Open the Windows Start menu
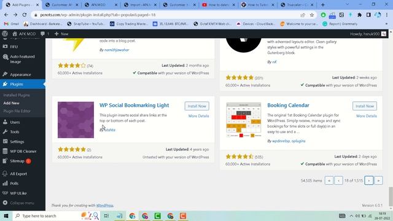393x221 pixels. 6,215
